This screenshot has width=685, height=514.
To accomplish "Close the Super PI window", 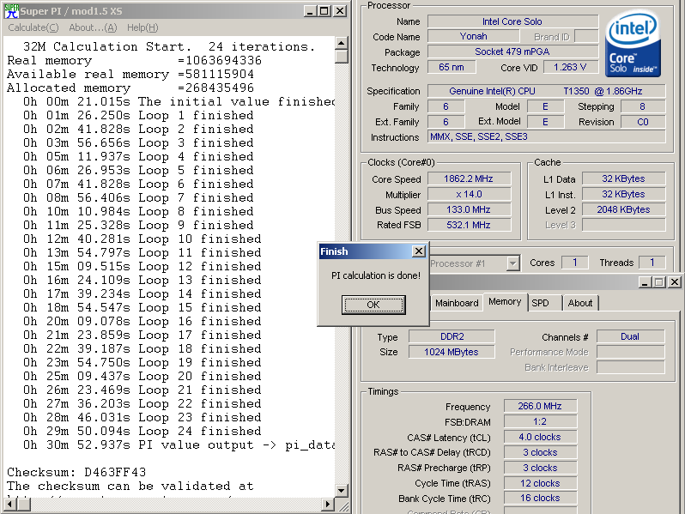I will coord(339,11).
